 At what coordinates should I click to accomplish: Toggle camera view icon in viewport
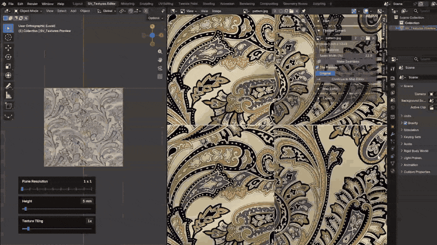(160, 68)
